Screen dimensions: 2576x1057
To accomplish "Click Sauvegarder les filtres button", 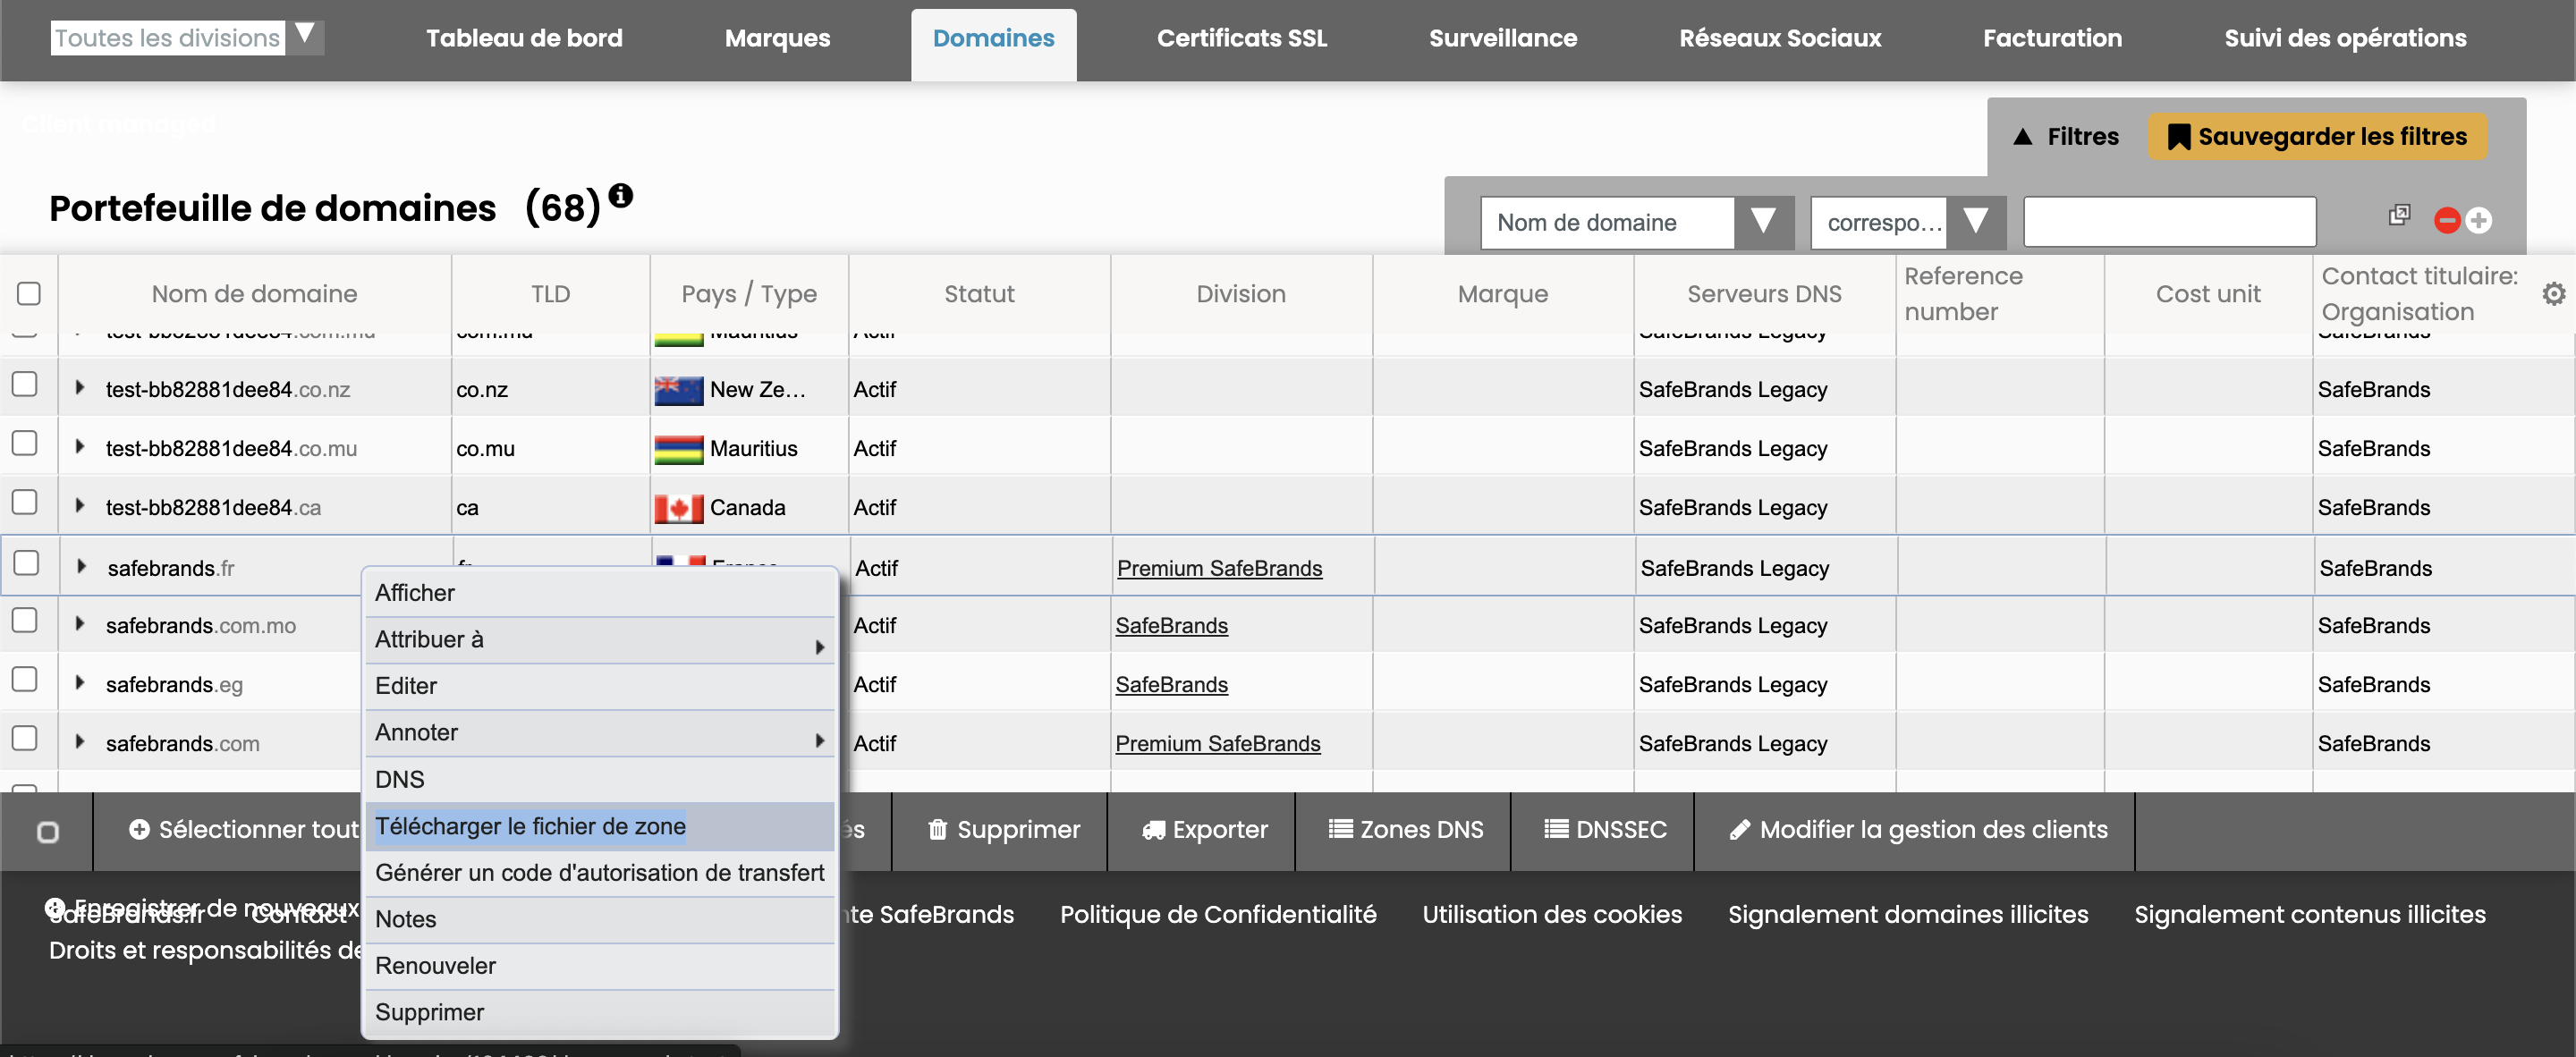I will pos(2317,137).
